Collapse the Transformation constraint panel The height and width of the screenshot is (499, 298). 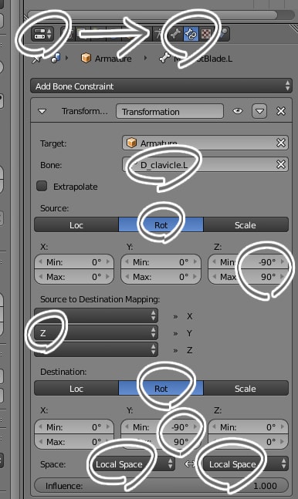(x=42, y=111)
